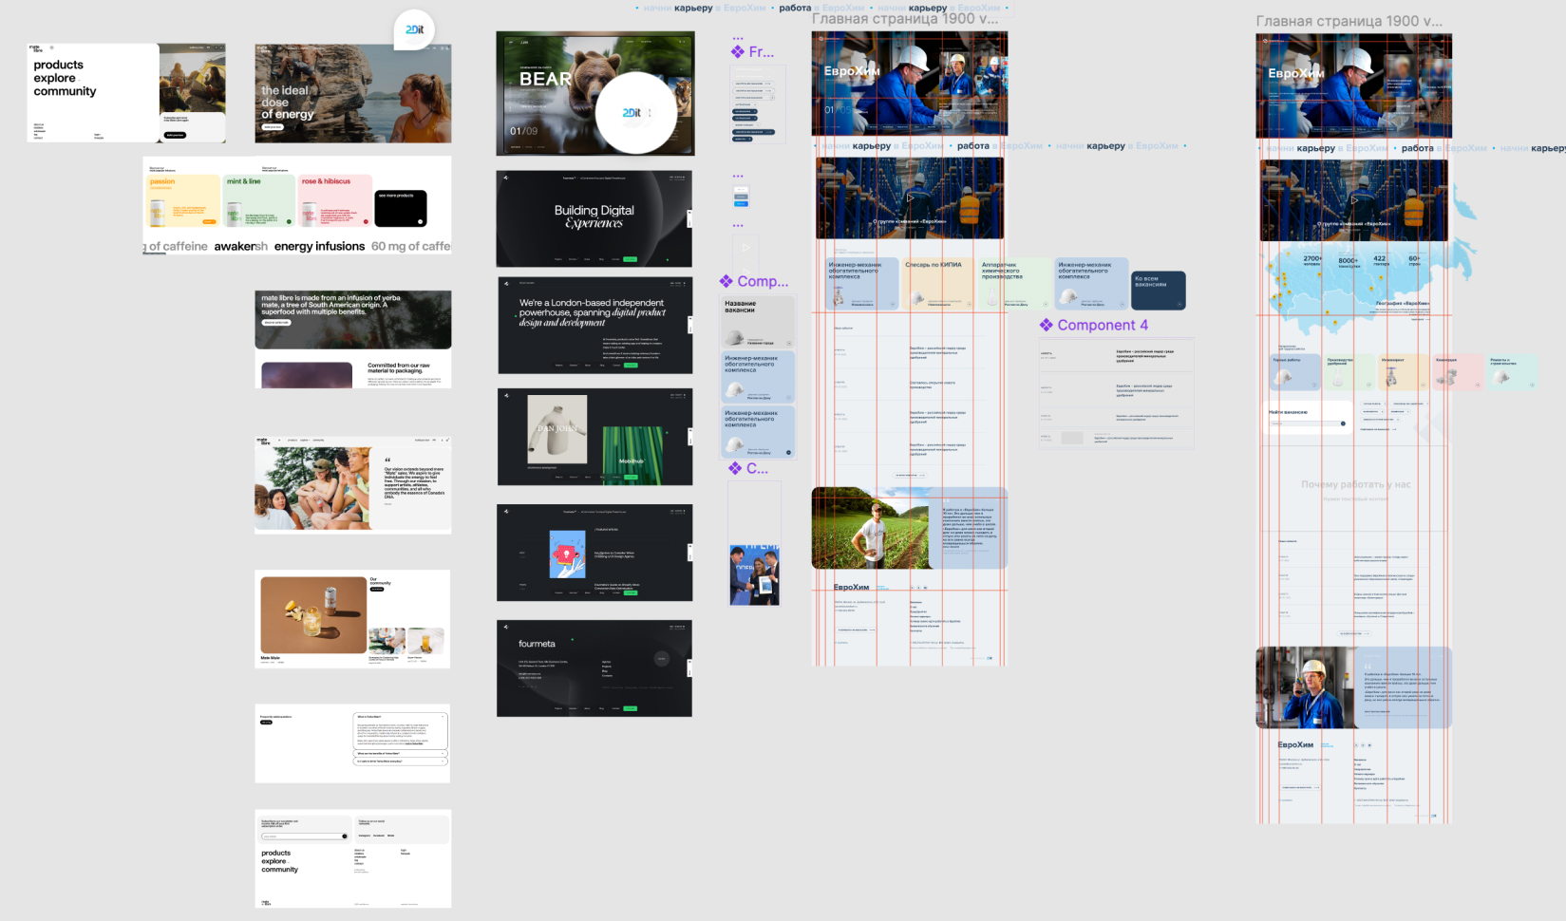Image resolution: width=1566 pixels, height=921 pixels.
Task: Click the "Building Digital Experiences" heading
Action: point(594,216)
